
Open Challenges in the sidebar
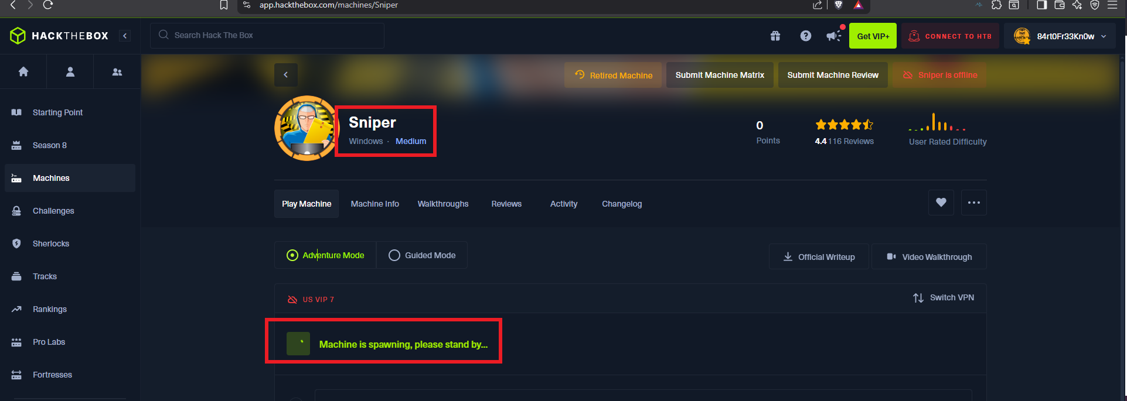[70, 211]
